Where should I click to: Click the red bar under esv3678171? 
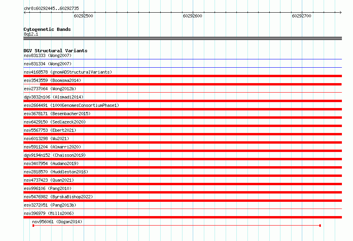pos(182,118)
